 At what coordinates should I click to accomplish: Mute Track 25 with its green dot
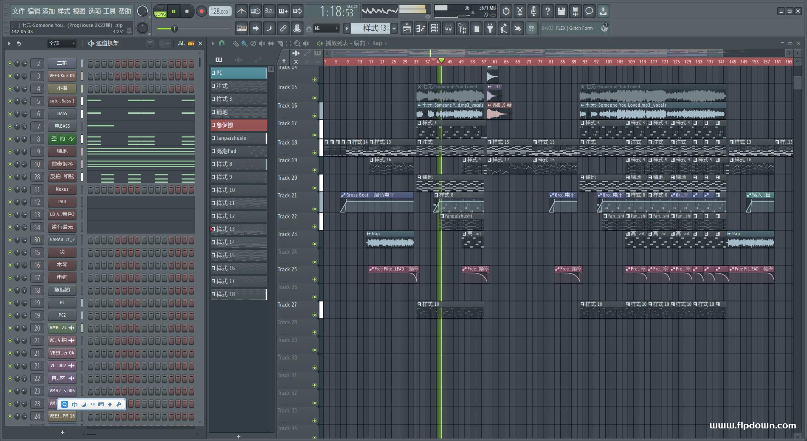click(314, 279)
